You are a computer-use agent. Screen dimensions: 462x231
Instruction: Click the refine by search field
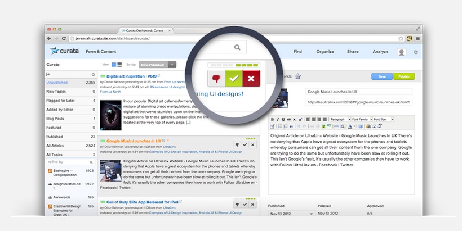coord(70,162)
